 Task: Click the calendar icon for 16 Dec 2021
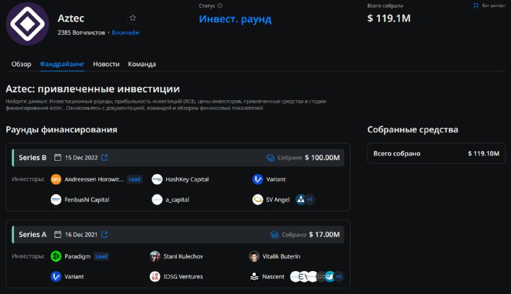tap(57, 235)
